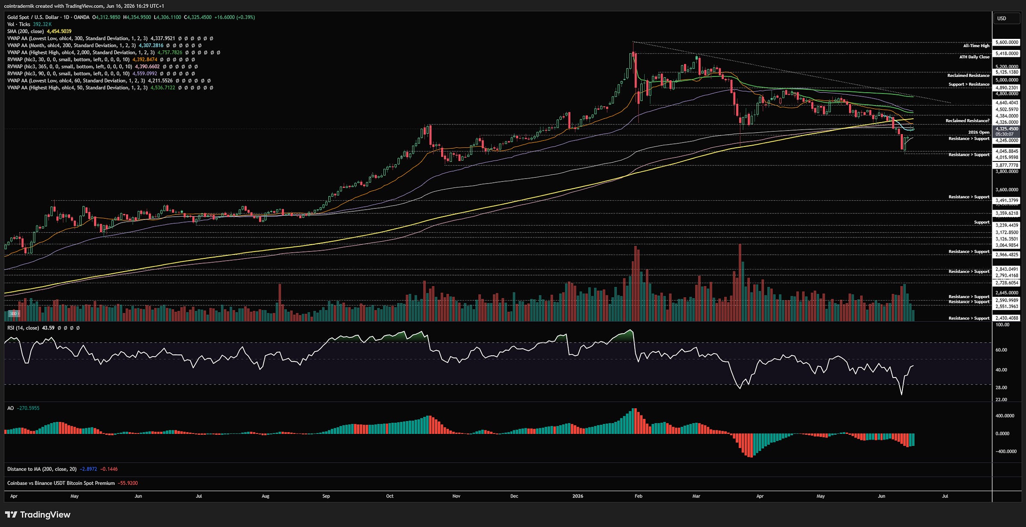Click the AO indicator title

[10, 408]
